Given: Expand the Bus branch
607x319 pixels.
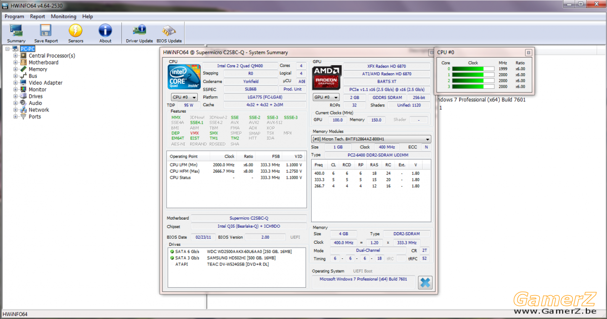Looking at the screenshot, I should (16, 76).
